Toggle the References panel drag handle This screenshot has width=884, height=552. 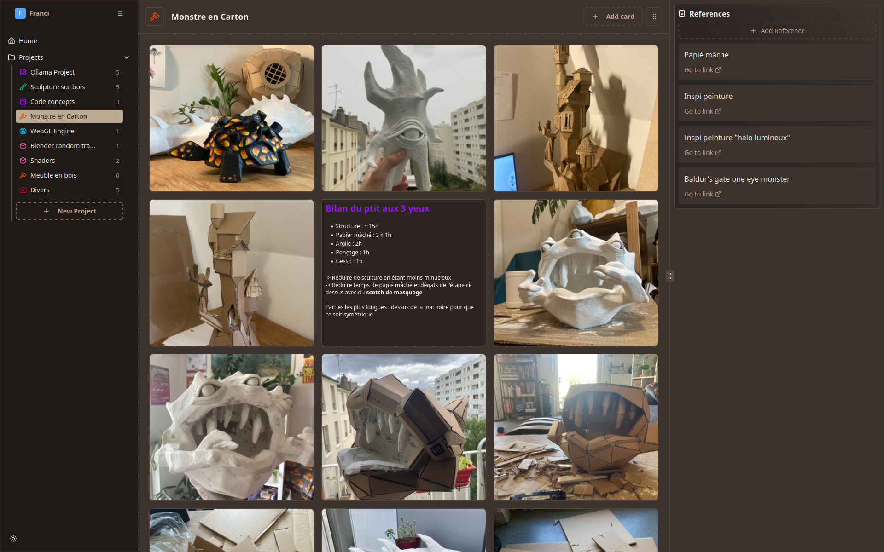click(670, 276)
